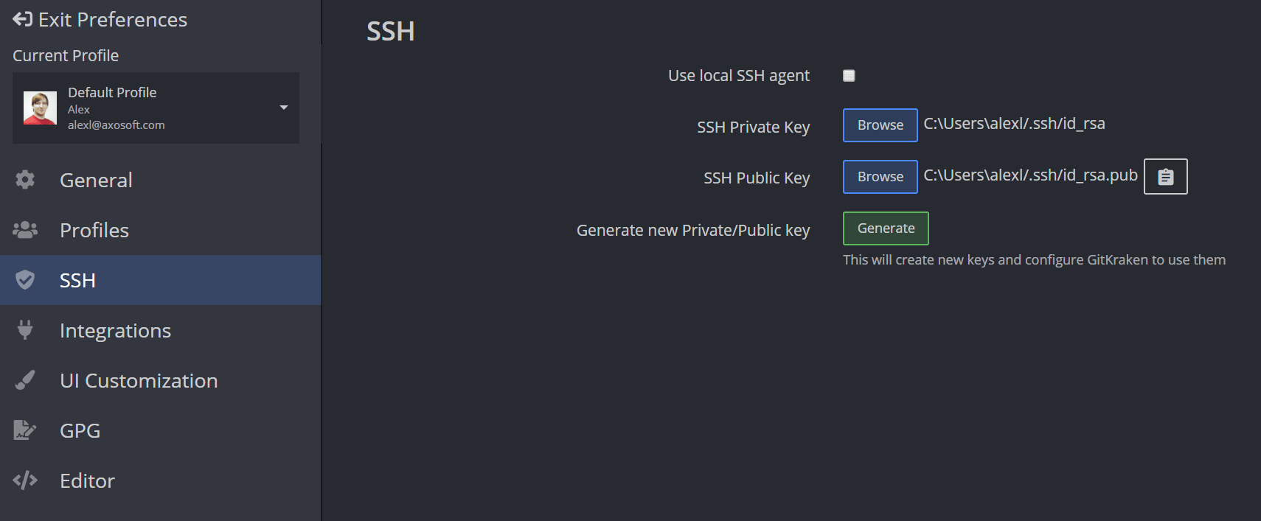Click the GPG signature icon
Screen dimensions: 1261x521
25,430
